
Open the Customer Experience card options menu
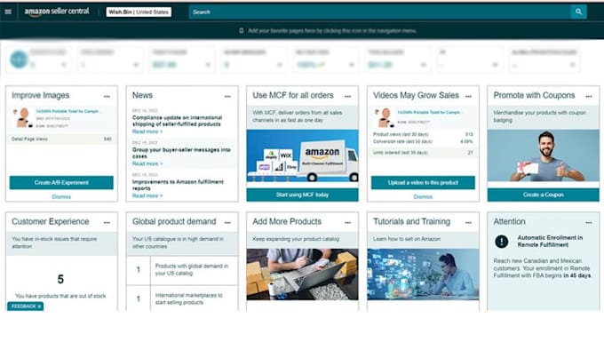pos(107,223)
